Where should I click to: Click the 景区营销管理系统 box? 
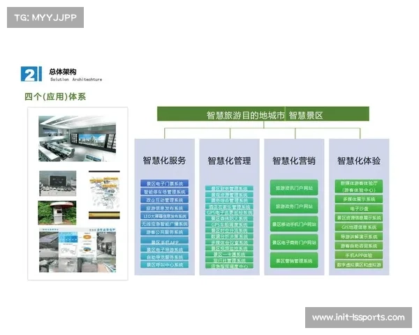[294, 260]
